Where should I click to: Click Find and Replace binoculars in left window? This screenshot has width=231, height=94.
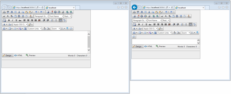(x=12, y=12)
